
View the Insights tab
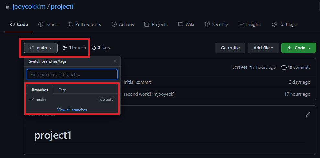coord(250,25)
